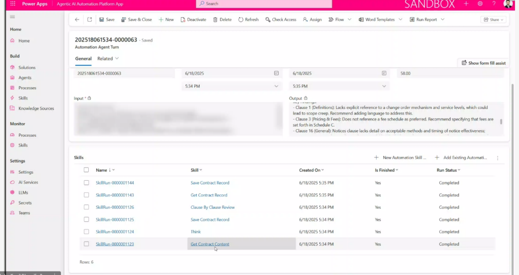
Task: Open Home in the sidebar
Action: point(24,41)
